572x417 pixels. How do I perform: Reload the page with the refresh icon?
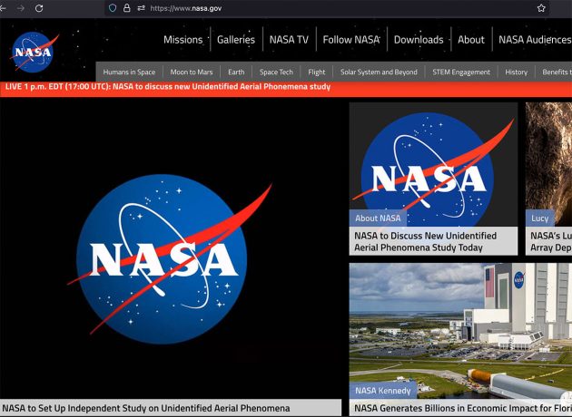39,8
